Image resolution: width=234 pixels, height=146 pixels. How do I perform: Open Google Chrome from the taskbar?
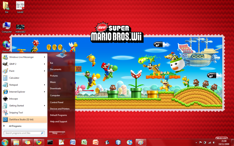point(39,142)
